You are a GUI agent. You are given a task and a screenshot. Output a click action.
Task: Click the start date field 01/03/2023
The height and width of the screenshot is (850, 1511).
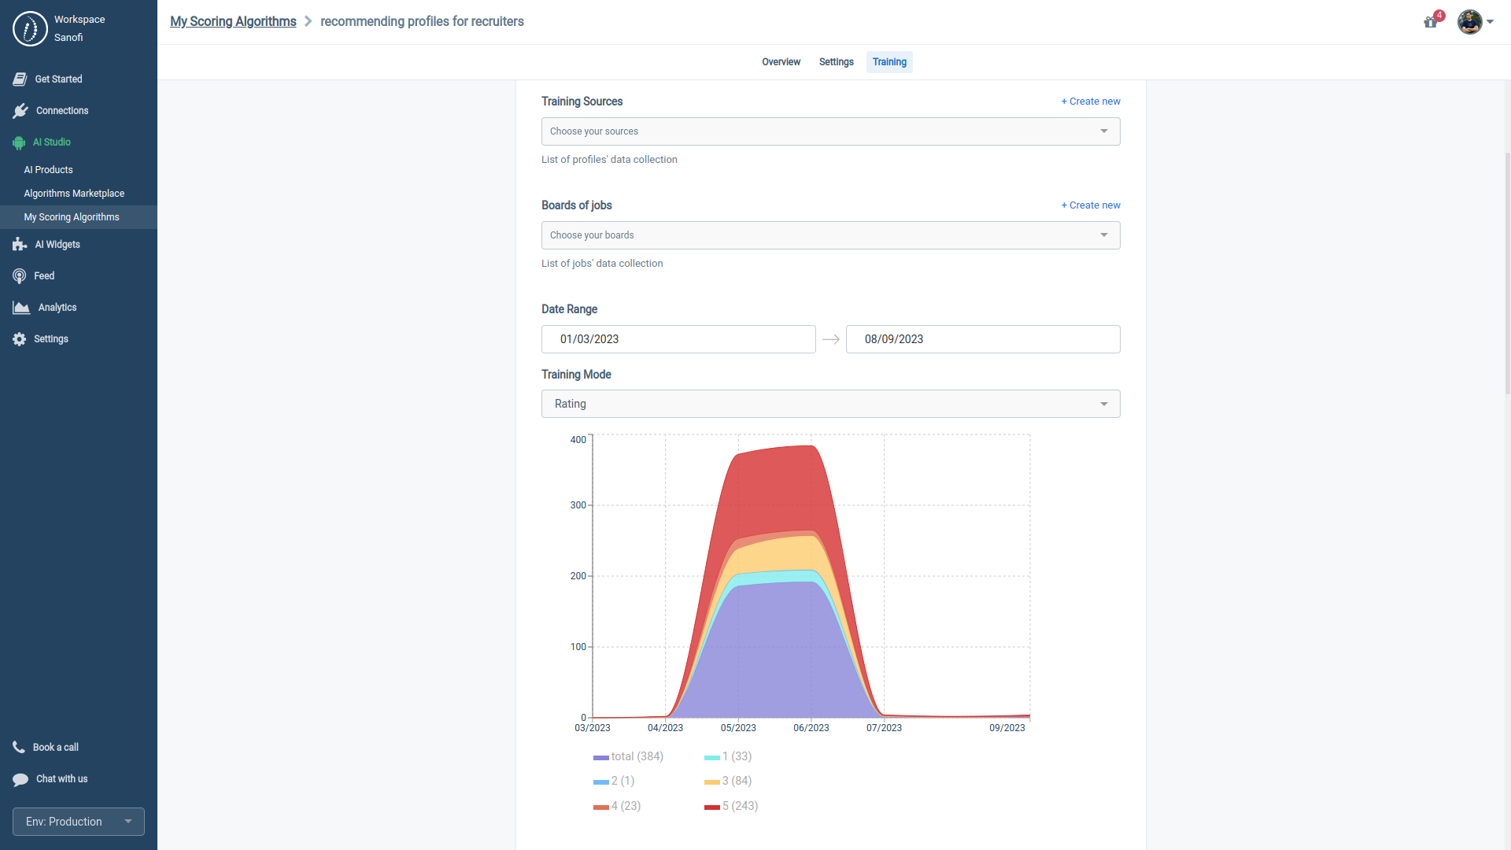tap(678, 339)
